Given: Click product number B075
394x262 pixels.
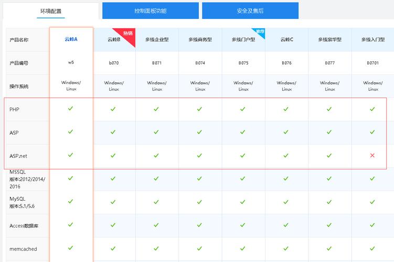Looking at the screenshot, I should pyautogui.click(x=243, y=63).
